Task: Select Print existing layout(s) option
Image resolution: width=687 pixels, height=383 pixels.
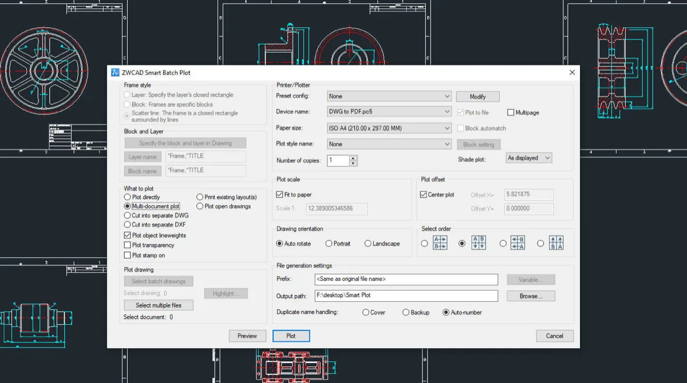Action: (200, 197)
